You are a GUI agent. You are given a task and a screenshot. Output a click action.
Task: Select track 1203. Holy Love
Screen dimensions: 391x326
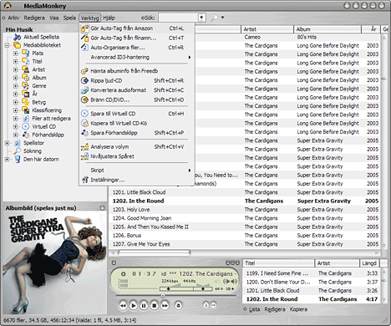pos(244,210)
